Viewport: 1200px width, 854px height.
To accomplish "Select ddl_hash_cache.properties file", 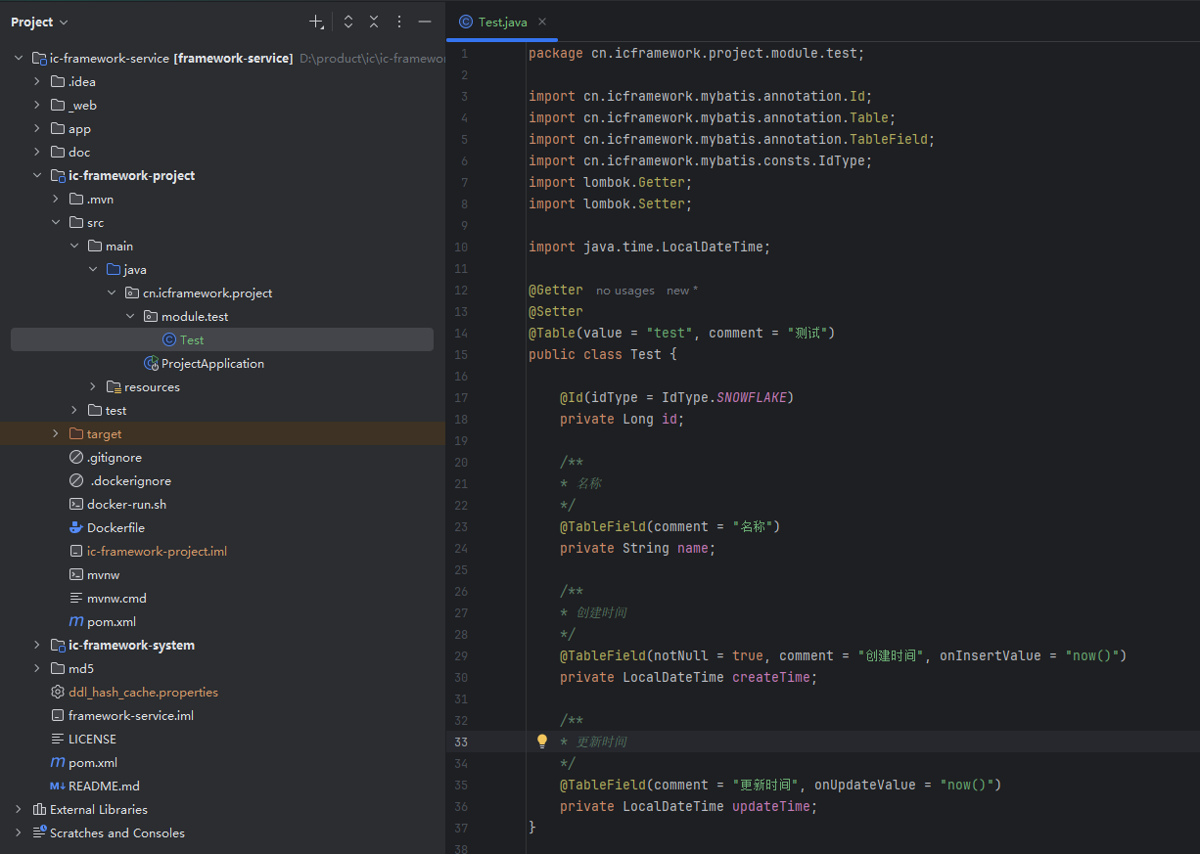I will pyautogui.click(x=143, y=693).
